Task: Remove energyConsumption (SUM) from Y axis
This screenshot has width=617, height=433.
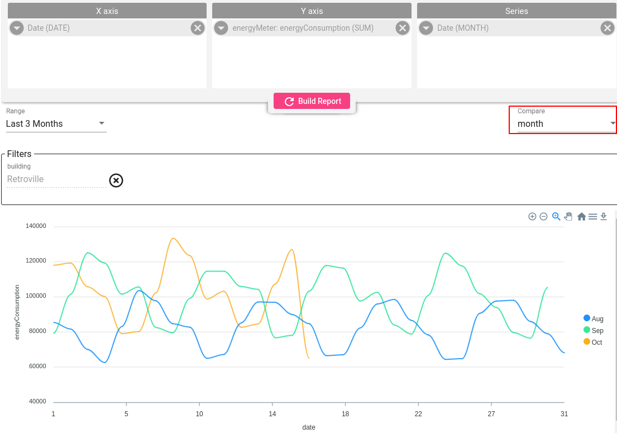Action: [402, 28]
